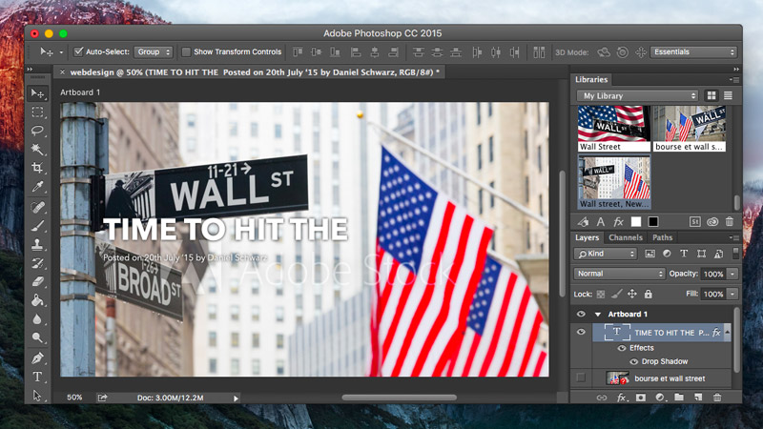
Task: Select the Magic Wand tool
Action: pyautogui.click(x=37, y=149)
